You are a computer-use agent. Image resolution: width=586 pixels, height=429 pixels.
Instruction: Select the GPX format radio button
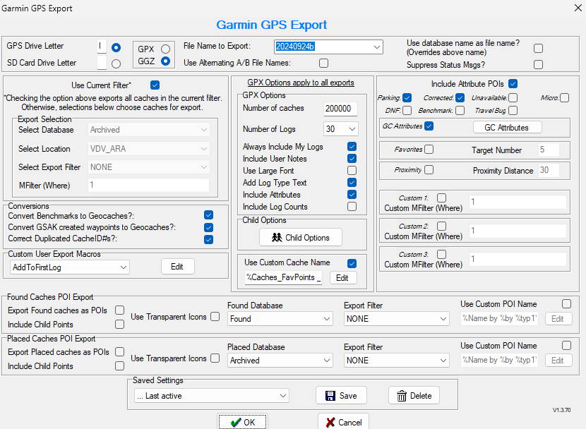tap(165, 49)
